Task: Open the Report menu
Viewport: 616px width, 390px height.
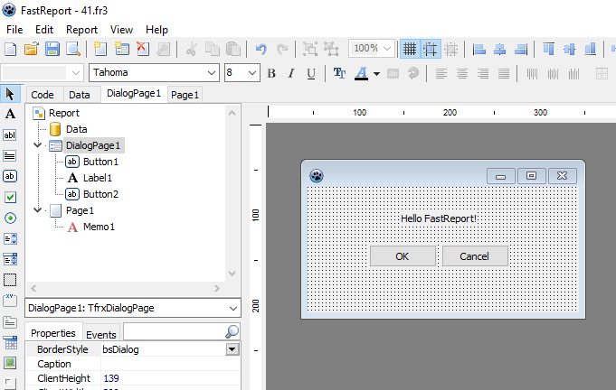Action: (81, 30)
